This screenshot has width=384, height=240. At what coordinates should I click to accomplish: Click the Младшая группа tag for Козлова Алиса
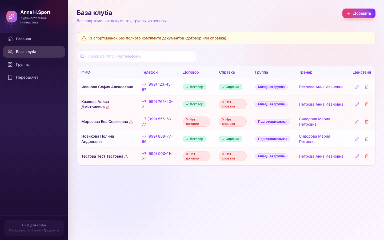click(271, 104)
